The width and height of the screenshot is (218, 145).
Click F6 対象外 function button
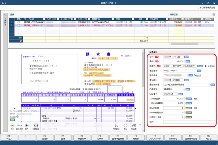[100, 137]
